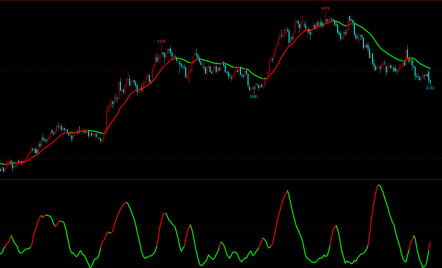Click the green moving average start at left edge

tap(1, 164)
